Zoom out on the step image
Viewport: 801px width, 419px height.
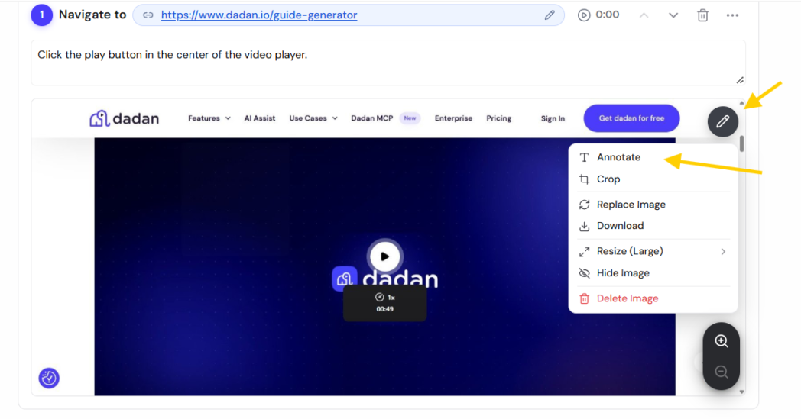(x=722, y=372)
